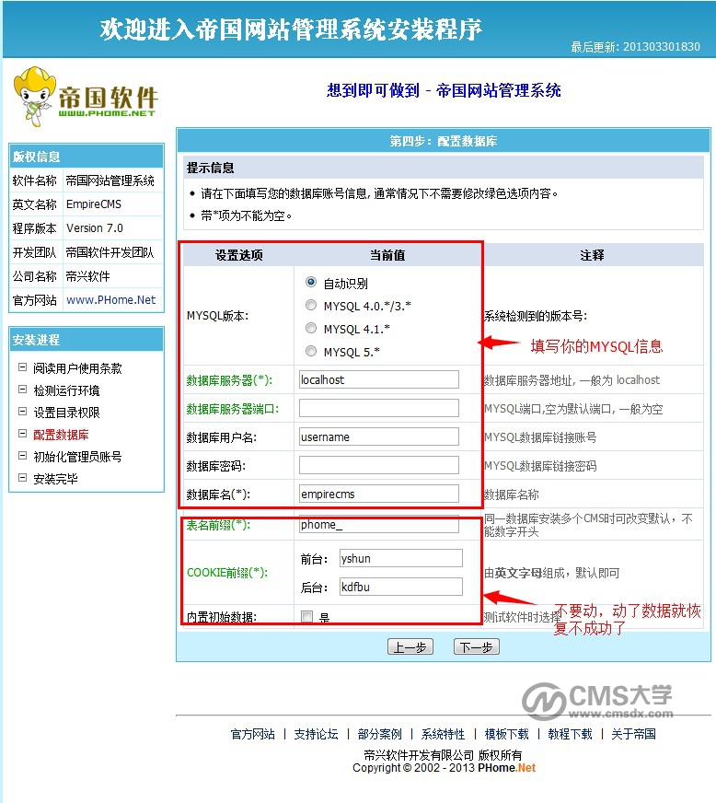
Task: Open the 部分案例 footer link
Action: click(x=379, y=734)
